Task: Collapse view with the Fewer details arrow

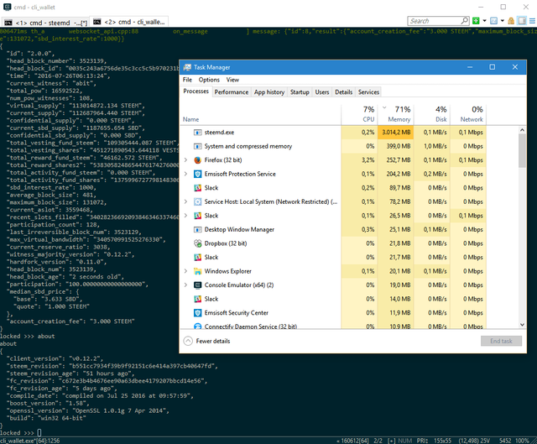Action: pos(188,341)
